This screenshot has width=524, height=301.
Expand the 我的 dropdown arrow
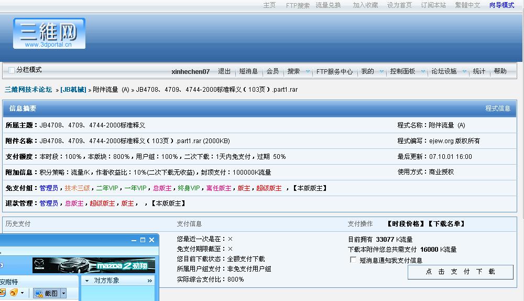[x=381, y=71]
